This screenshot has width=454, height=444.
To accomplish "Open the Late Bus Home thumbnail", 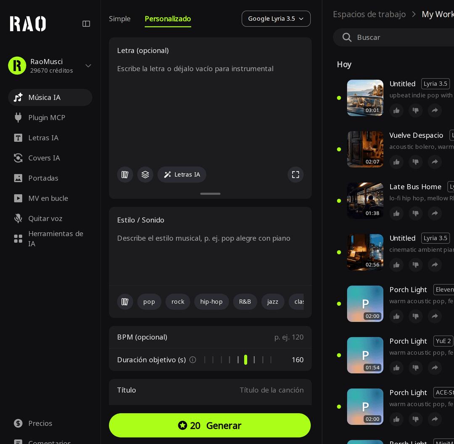I will [x=365, y=201].
